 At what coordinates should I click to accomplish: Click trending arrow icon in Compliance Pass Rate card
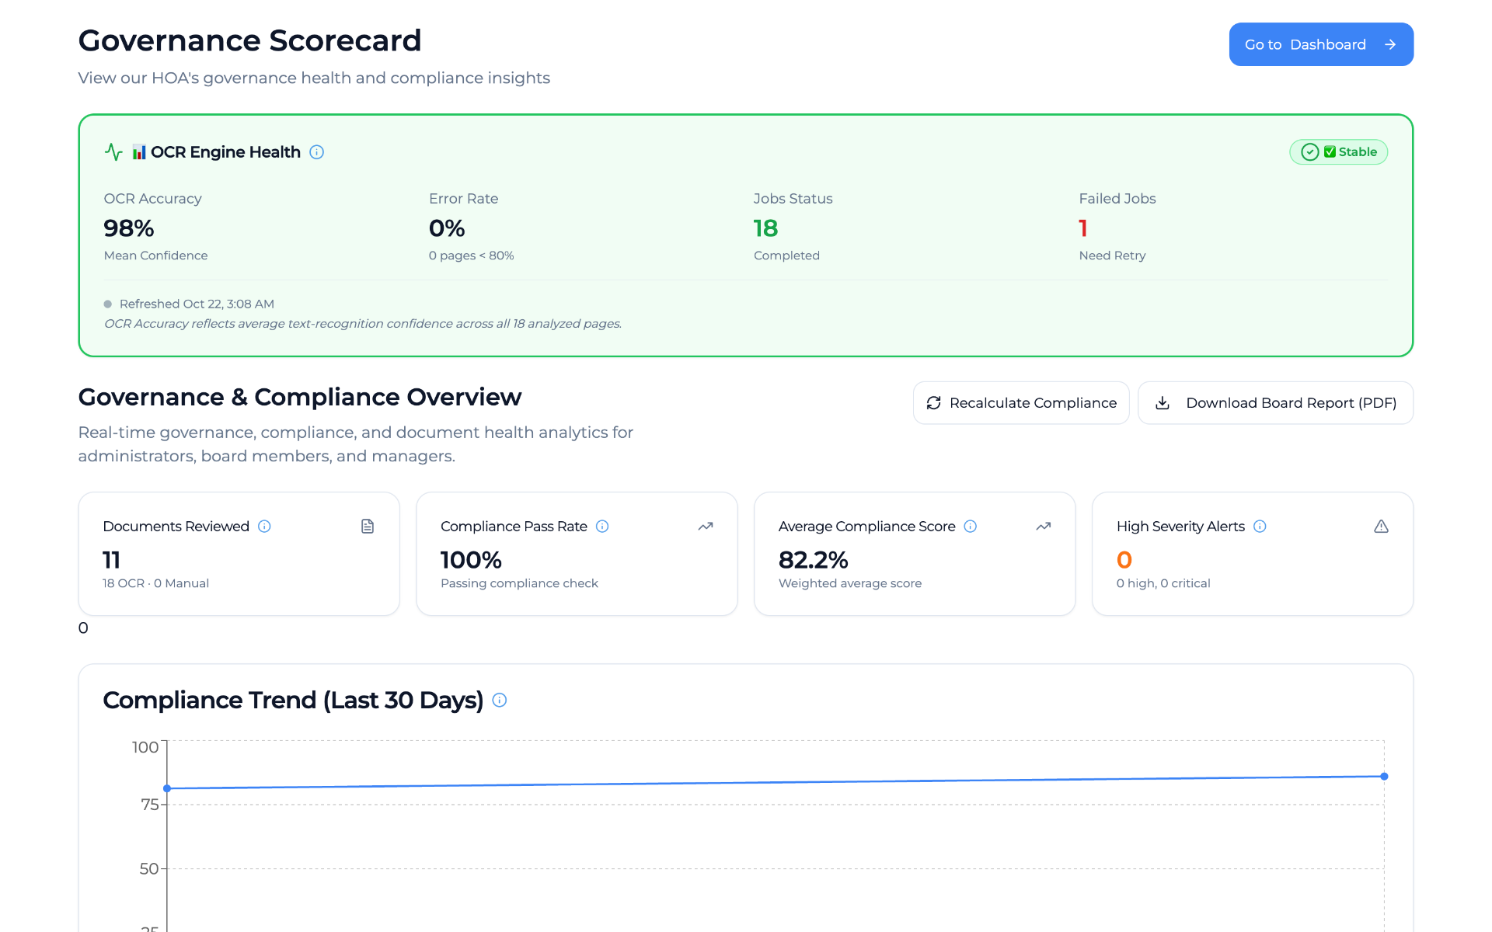coord(706,527)
